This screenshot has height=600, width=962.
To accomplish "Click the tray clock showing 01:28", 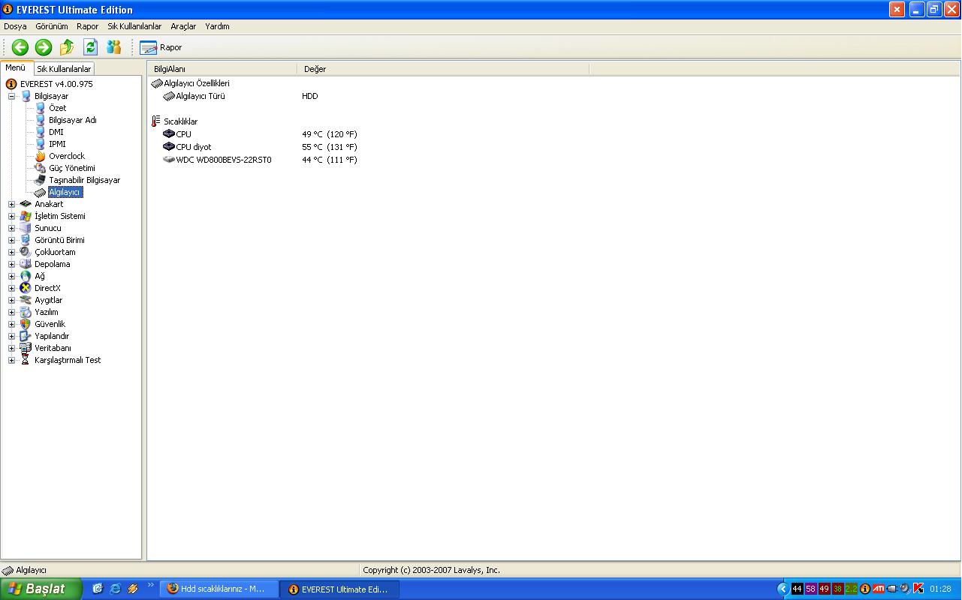I will click(940, 589).
